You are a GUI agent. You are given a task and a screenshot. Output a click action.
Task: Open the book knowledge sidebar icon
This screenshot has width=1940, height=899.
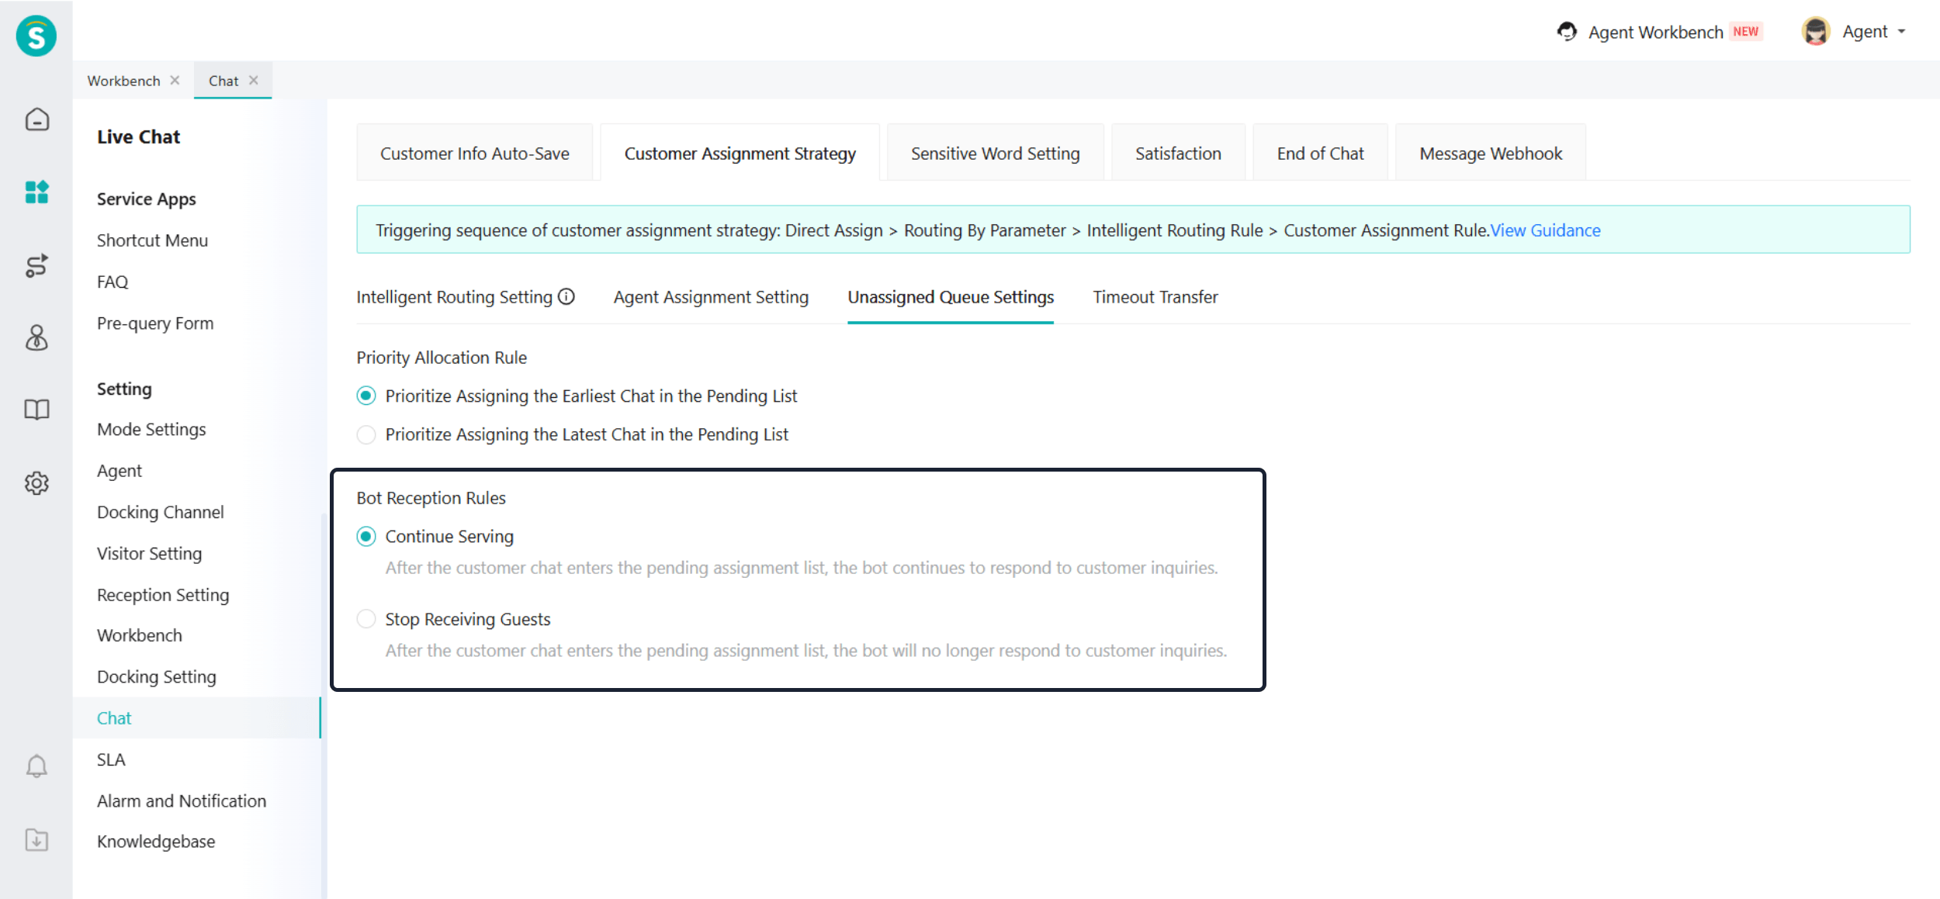pos(36,410)
